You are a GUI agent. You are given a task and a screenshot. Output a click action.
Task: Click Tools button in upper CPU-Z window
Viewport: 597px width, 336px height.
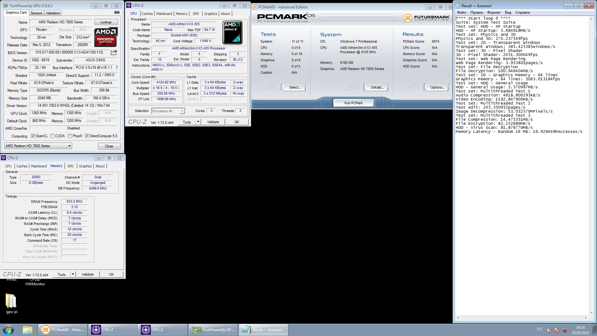tap(187, 122)
